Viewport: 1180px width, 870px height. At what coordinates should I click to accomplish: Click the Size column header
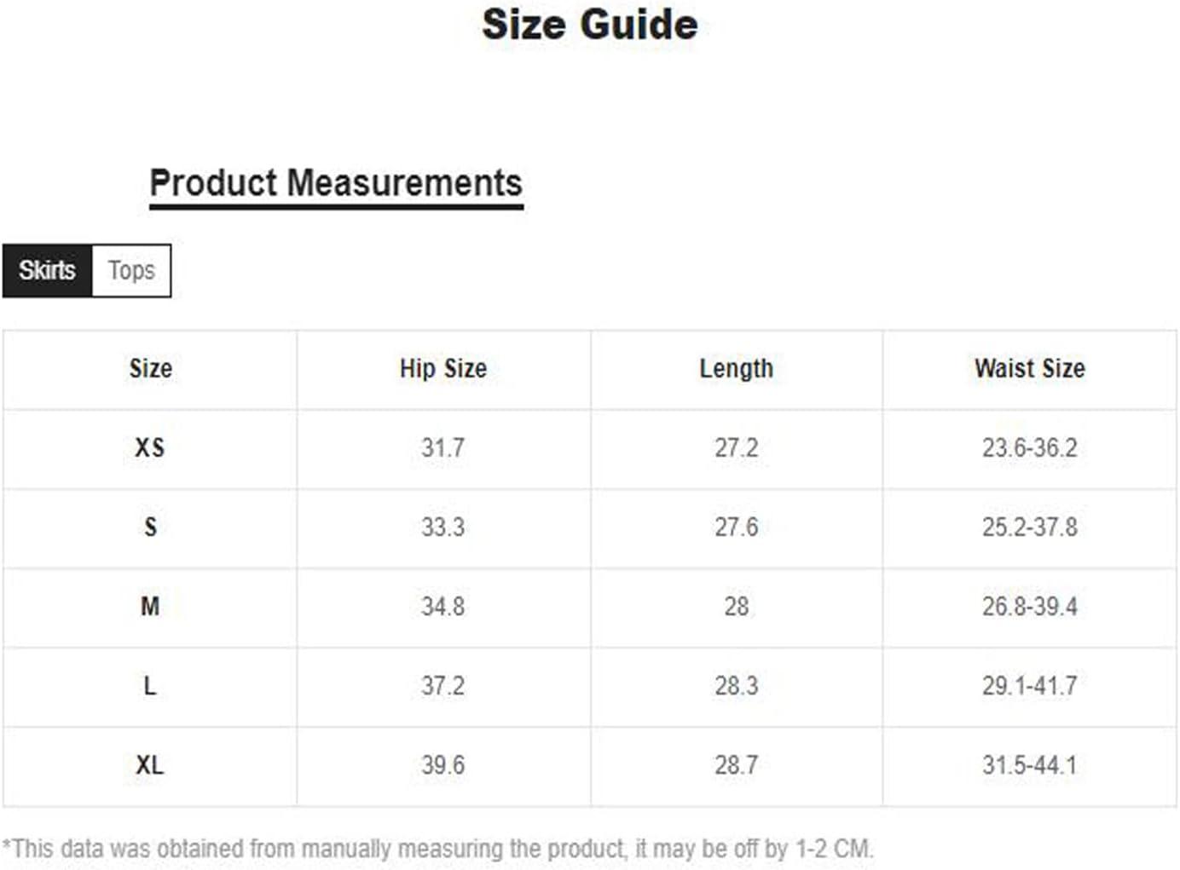(x=150, y=369)
